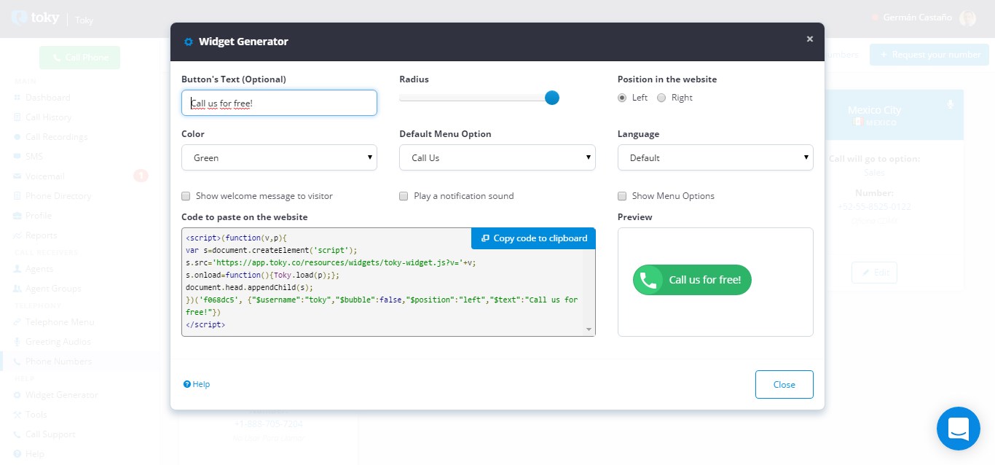This screenshot has width=995, height=465.
Task: Open the Help link in the dialog footer
Action: pyautogui.click(x=197, y=384)
